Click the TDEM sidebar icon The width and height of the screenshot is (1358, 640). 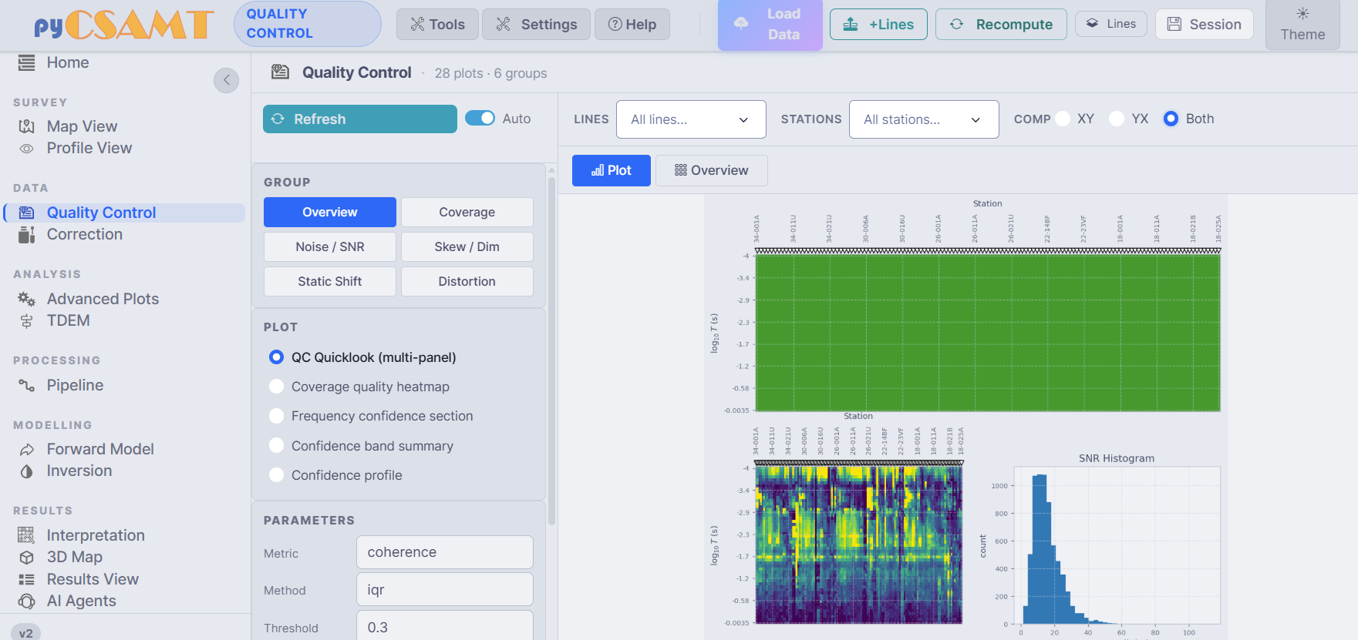pos(27,321)
